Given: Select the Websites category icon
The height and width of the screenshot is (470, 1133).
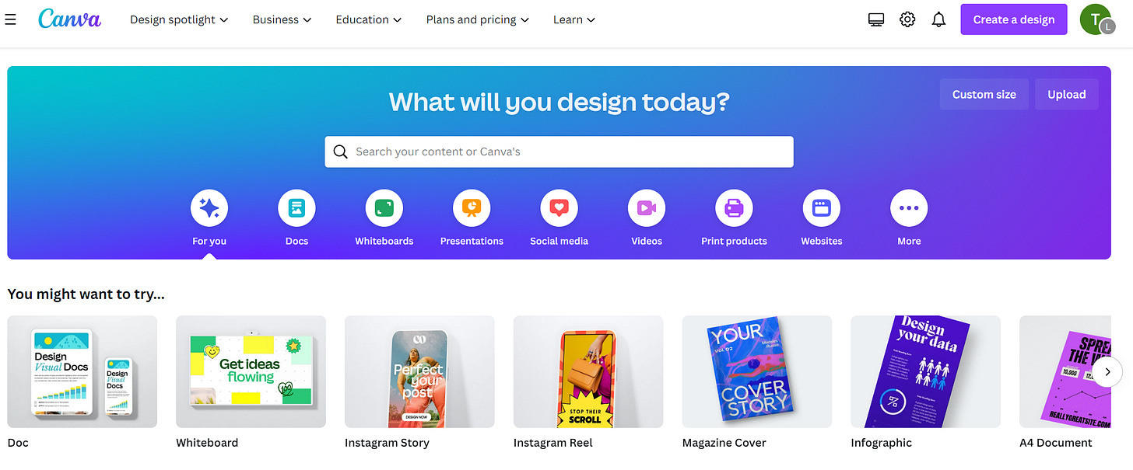Looking at the screenshot, I should click(x=822, y=208).
